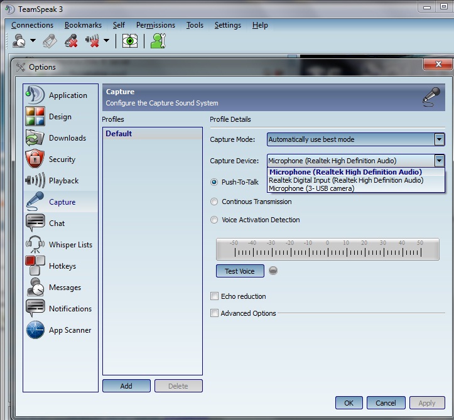Click the microphone icon in Capture header
This screenshot has width=454, height=420.
point(431,97)
